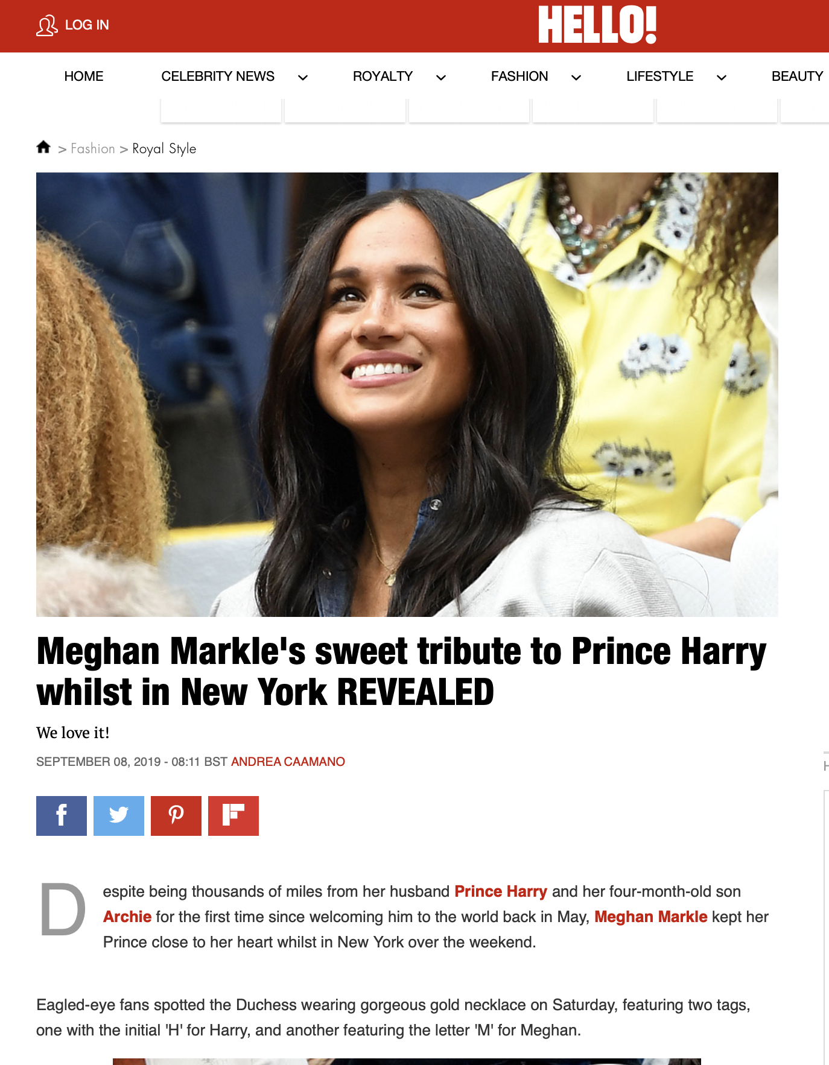
Task: View author Andrea Caamano's page
Action: pyautogui.click(x=288, y=762)
